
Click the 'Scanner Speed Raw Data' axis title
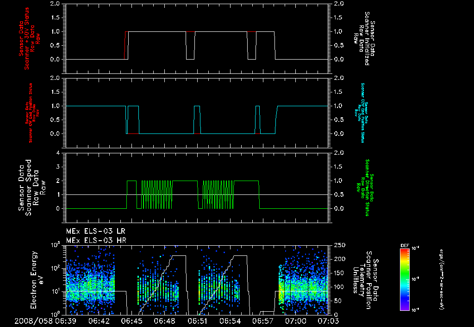coord(32,188)
